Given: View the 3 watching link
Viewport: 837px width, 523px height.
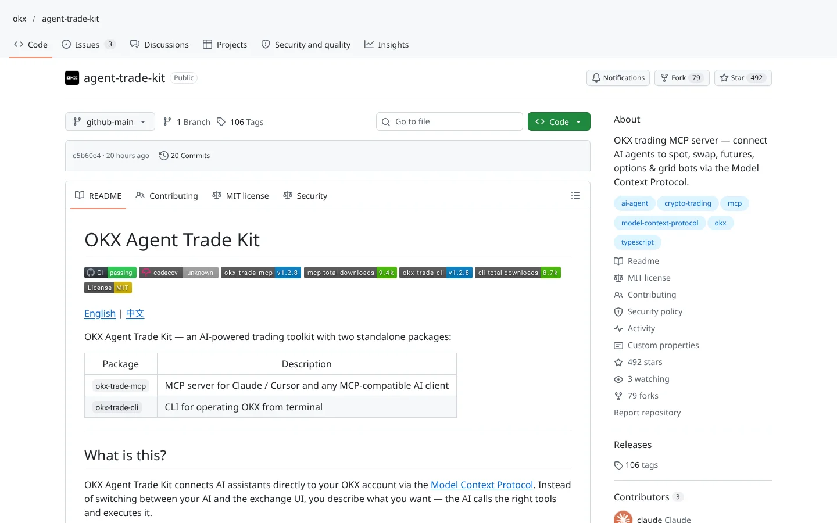Looking at the screenshot, I should [642, 379].
